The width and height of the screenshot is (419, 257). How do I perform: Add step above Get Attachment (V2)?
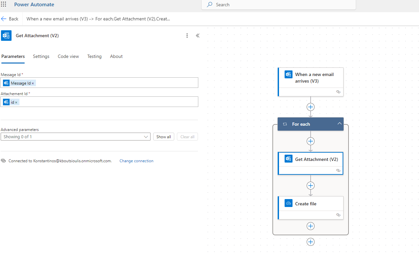click(311, 141)
